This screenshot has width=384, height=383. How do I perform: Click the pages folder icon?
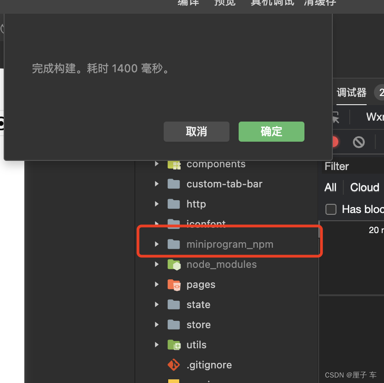pos(174,284)
